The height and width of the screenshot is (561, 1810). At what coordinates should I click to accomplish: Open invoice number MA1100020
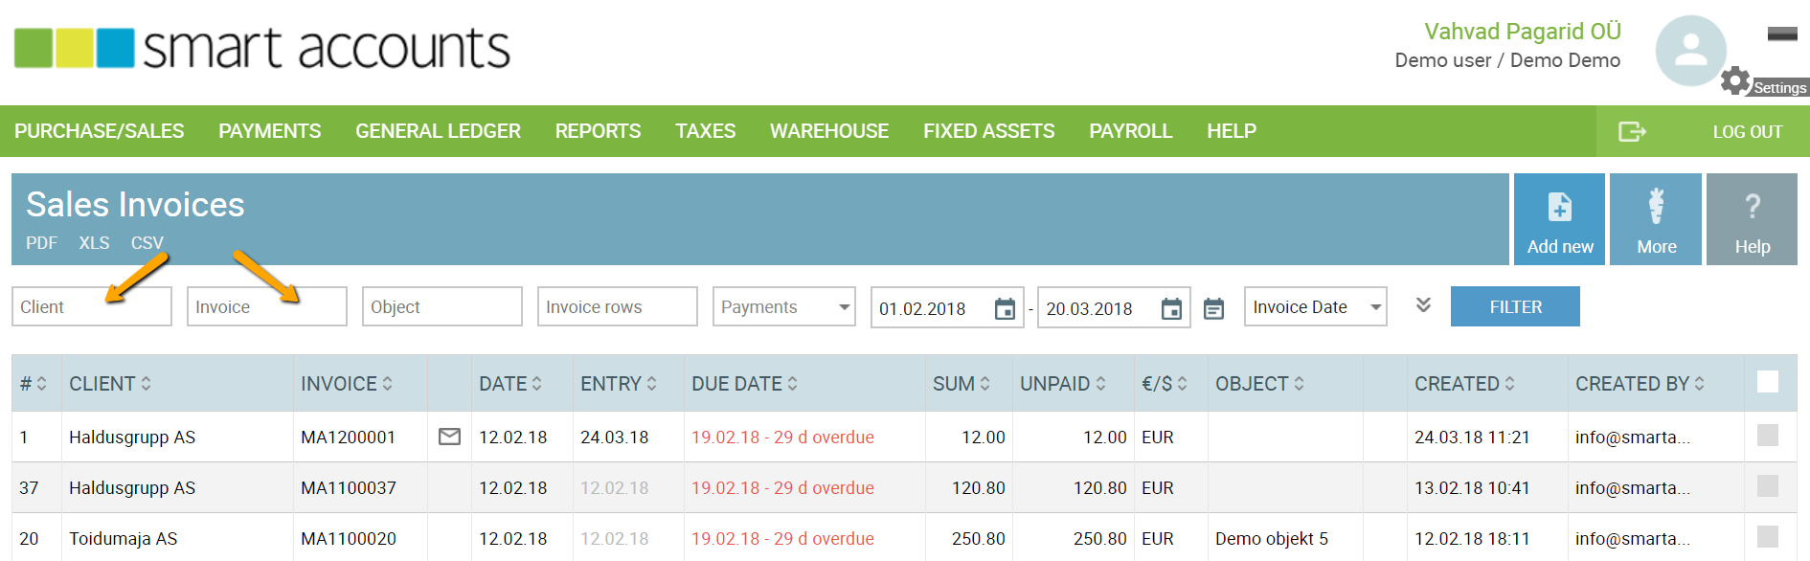pos(349,539)
